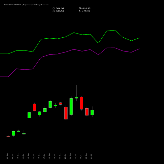Select the high value H: 614.80
Screen dimensions: 164x164
pos(85,9)
